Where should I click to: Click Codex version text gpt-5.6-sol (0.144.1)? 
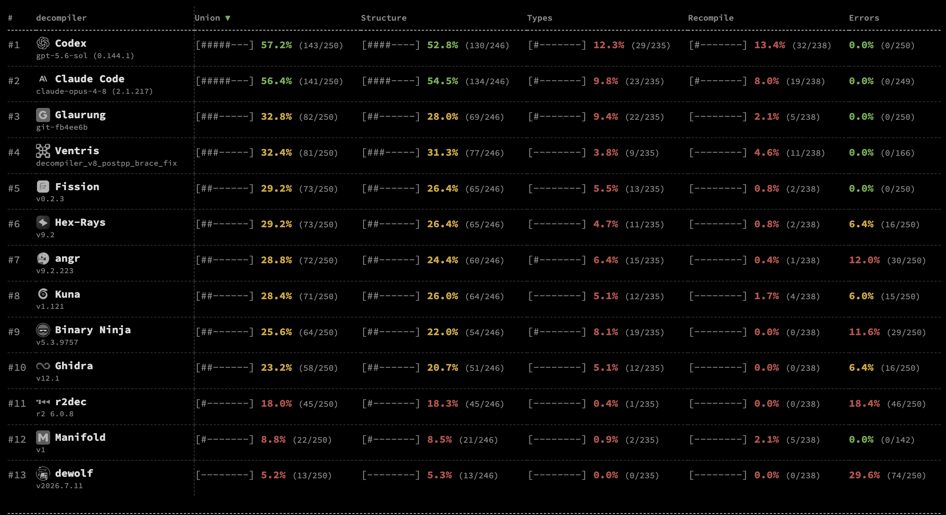(x=85, y=56)
